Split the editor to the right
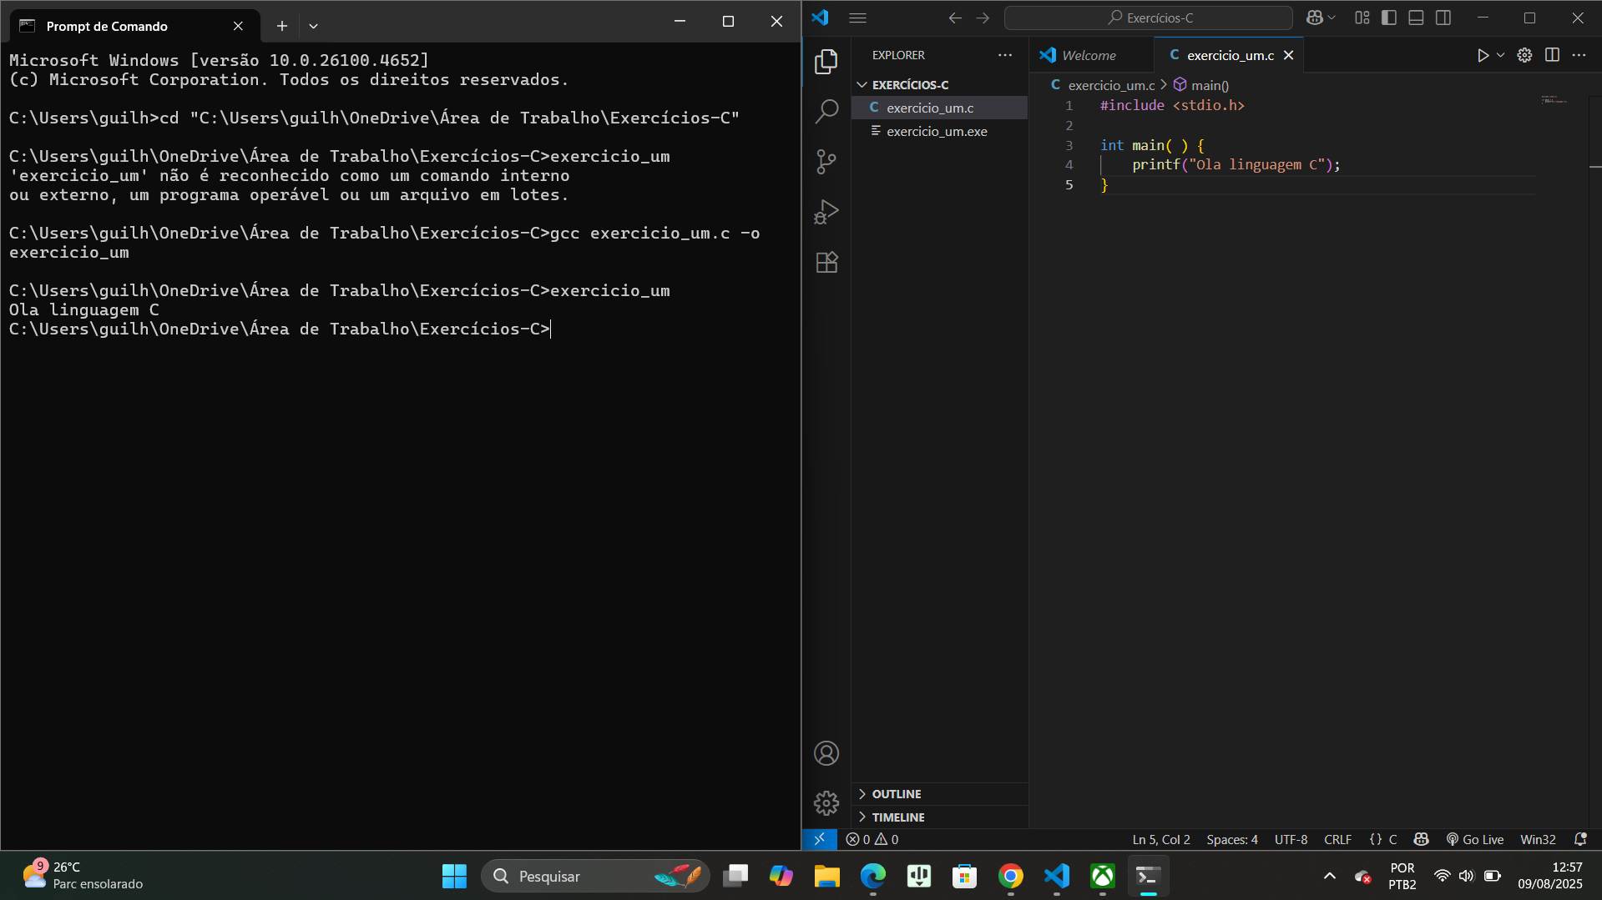Screen dimensions: 1602x900 [x=1552, y=55]
